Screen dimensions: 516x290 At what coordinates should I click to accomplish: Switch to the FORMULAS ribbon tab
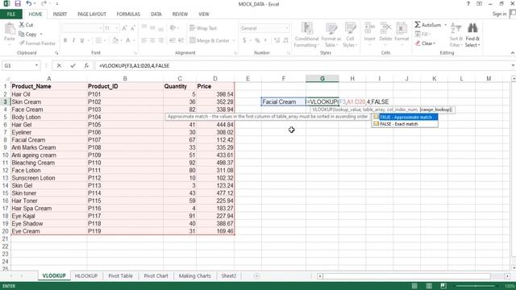(128, 14)
